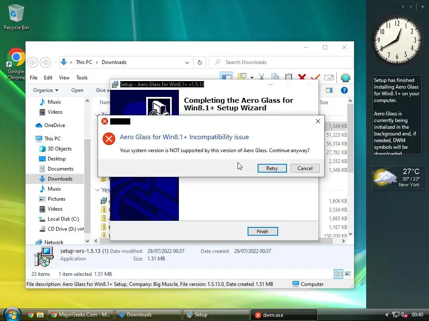This screenshot has width=429, height=321.
Task: Refresh the Downloads folder
Action: 200,63
